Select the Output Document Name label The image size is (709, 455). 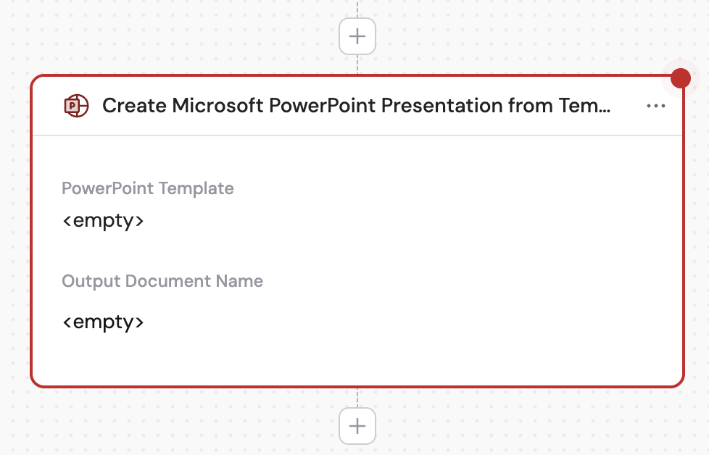click(162, 281)
